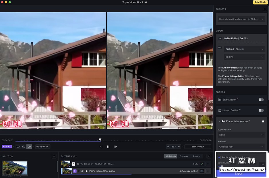Add a new input video
The width and height of the screenshot is (269, 178).
(x=54, y=156)
